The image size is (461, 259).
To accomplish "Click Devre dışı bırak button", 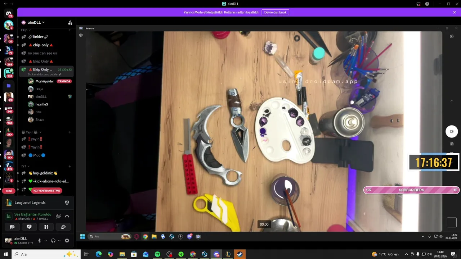I will [x=275, y=12].
